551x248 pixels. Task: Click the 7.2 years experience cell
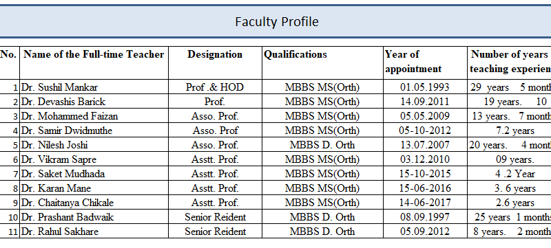[509, 131]
